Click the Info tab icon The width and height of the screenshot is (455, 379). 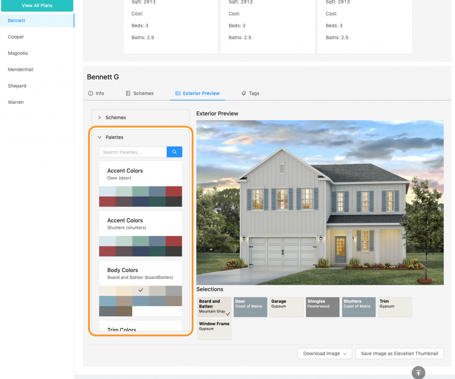[91, 94]
